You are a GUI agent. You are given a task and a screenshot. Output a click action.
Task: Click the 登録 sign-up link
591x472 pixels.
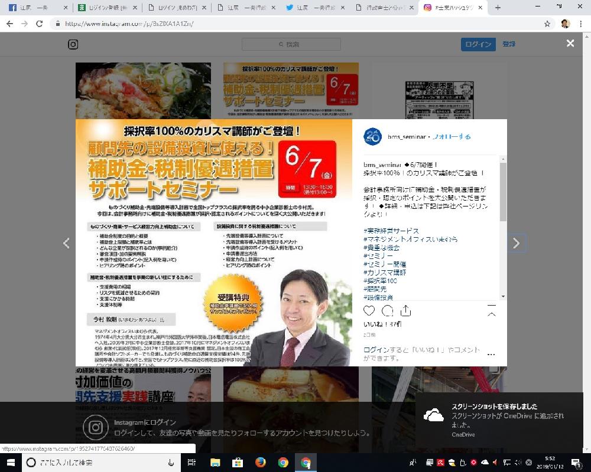[509, 44]
